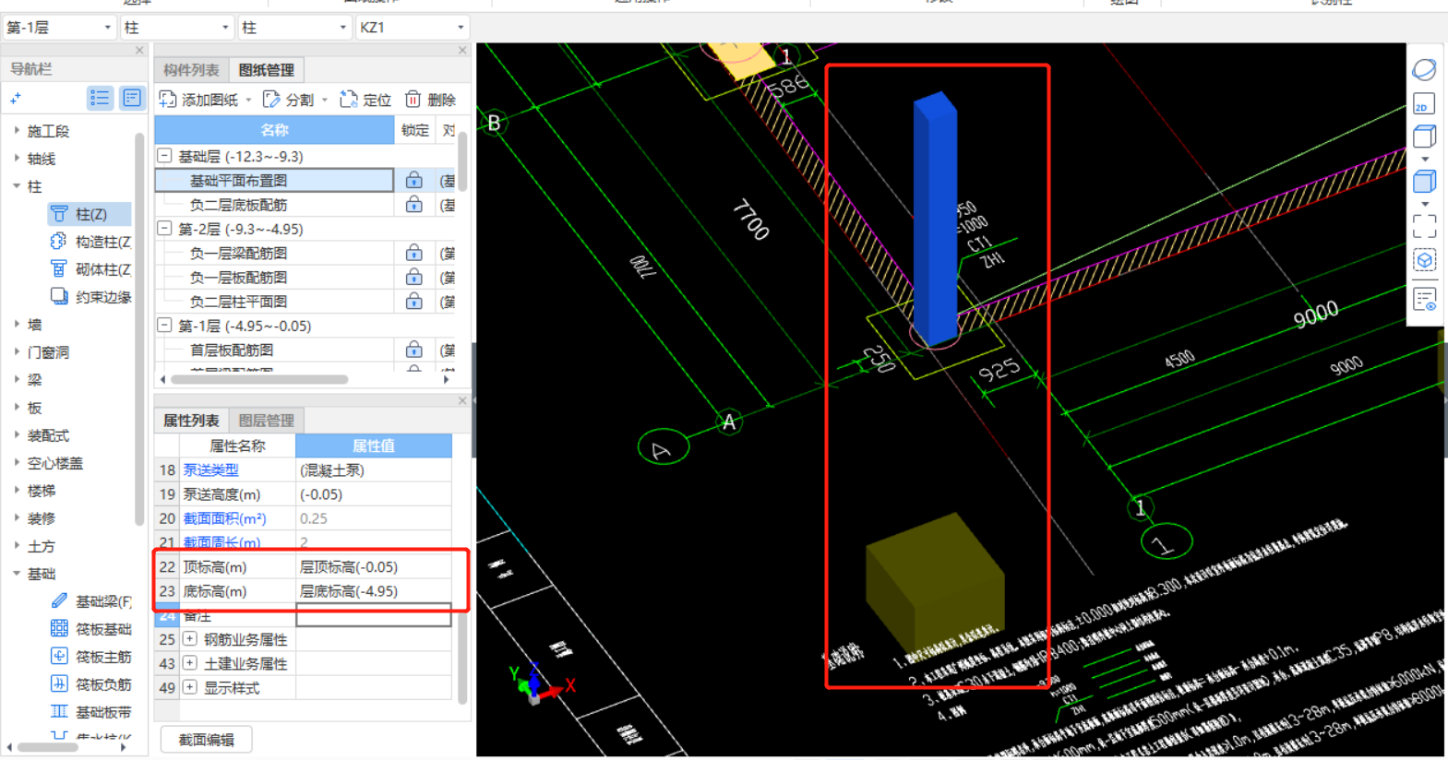
Task: Select 砌体柱(Z) masonry column item
Action: [90, 269]
